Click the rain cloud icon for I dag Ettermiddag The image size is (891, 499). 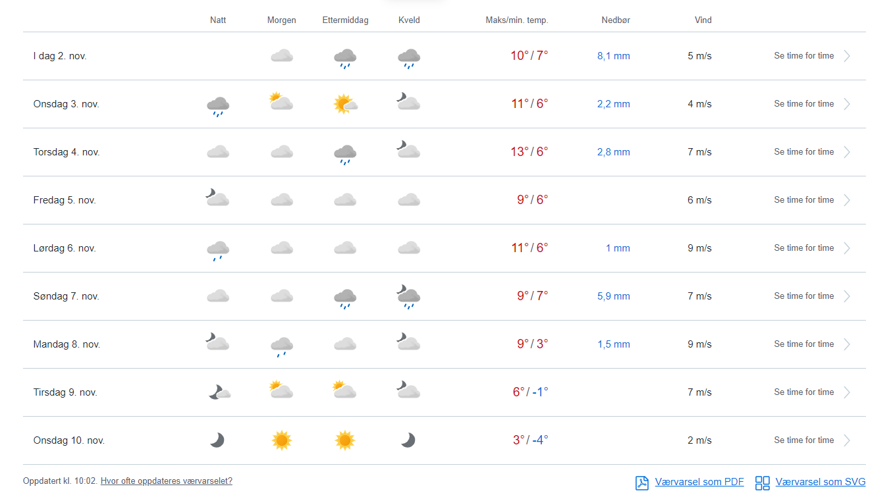pyautogui.click(x=345, y=58)
